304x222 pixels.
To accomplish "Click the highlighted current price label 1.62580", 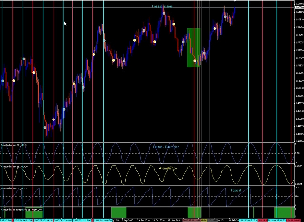I will 299,7.
